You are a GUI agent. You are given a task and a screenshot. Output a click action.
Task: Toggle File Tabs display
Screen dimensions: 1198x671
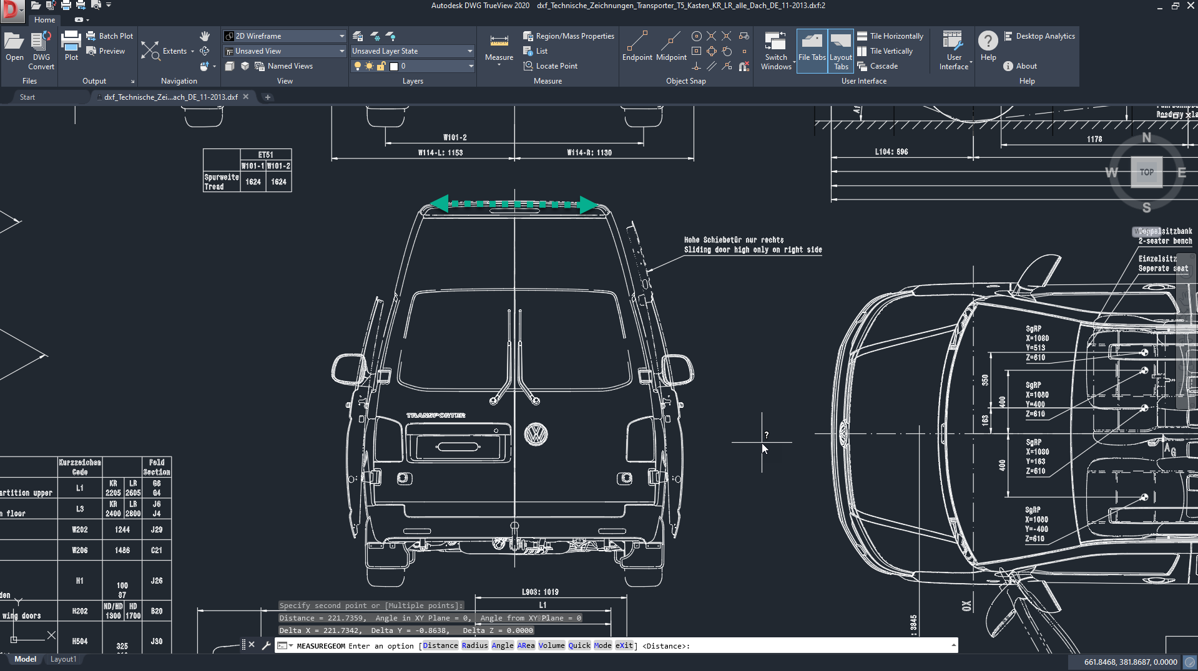[812, 50]
